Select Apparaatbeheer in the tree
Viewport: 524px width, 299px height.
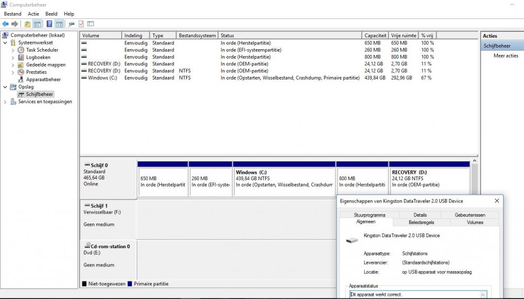(43, 80)
